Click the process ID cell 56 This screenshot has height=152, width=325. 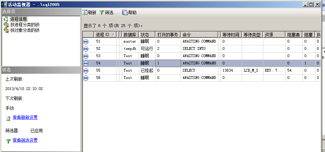[x=105, y=78]
